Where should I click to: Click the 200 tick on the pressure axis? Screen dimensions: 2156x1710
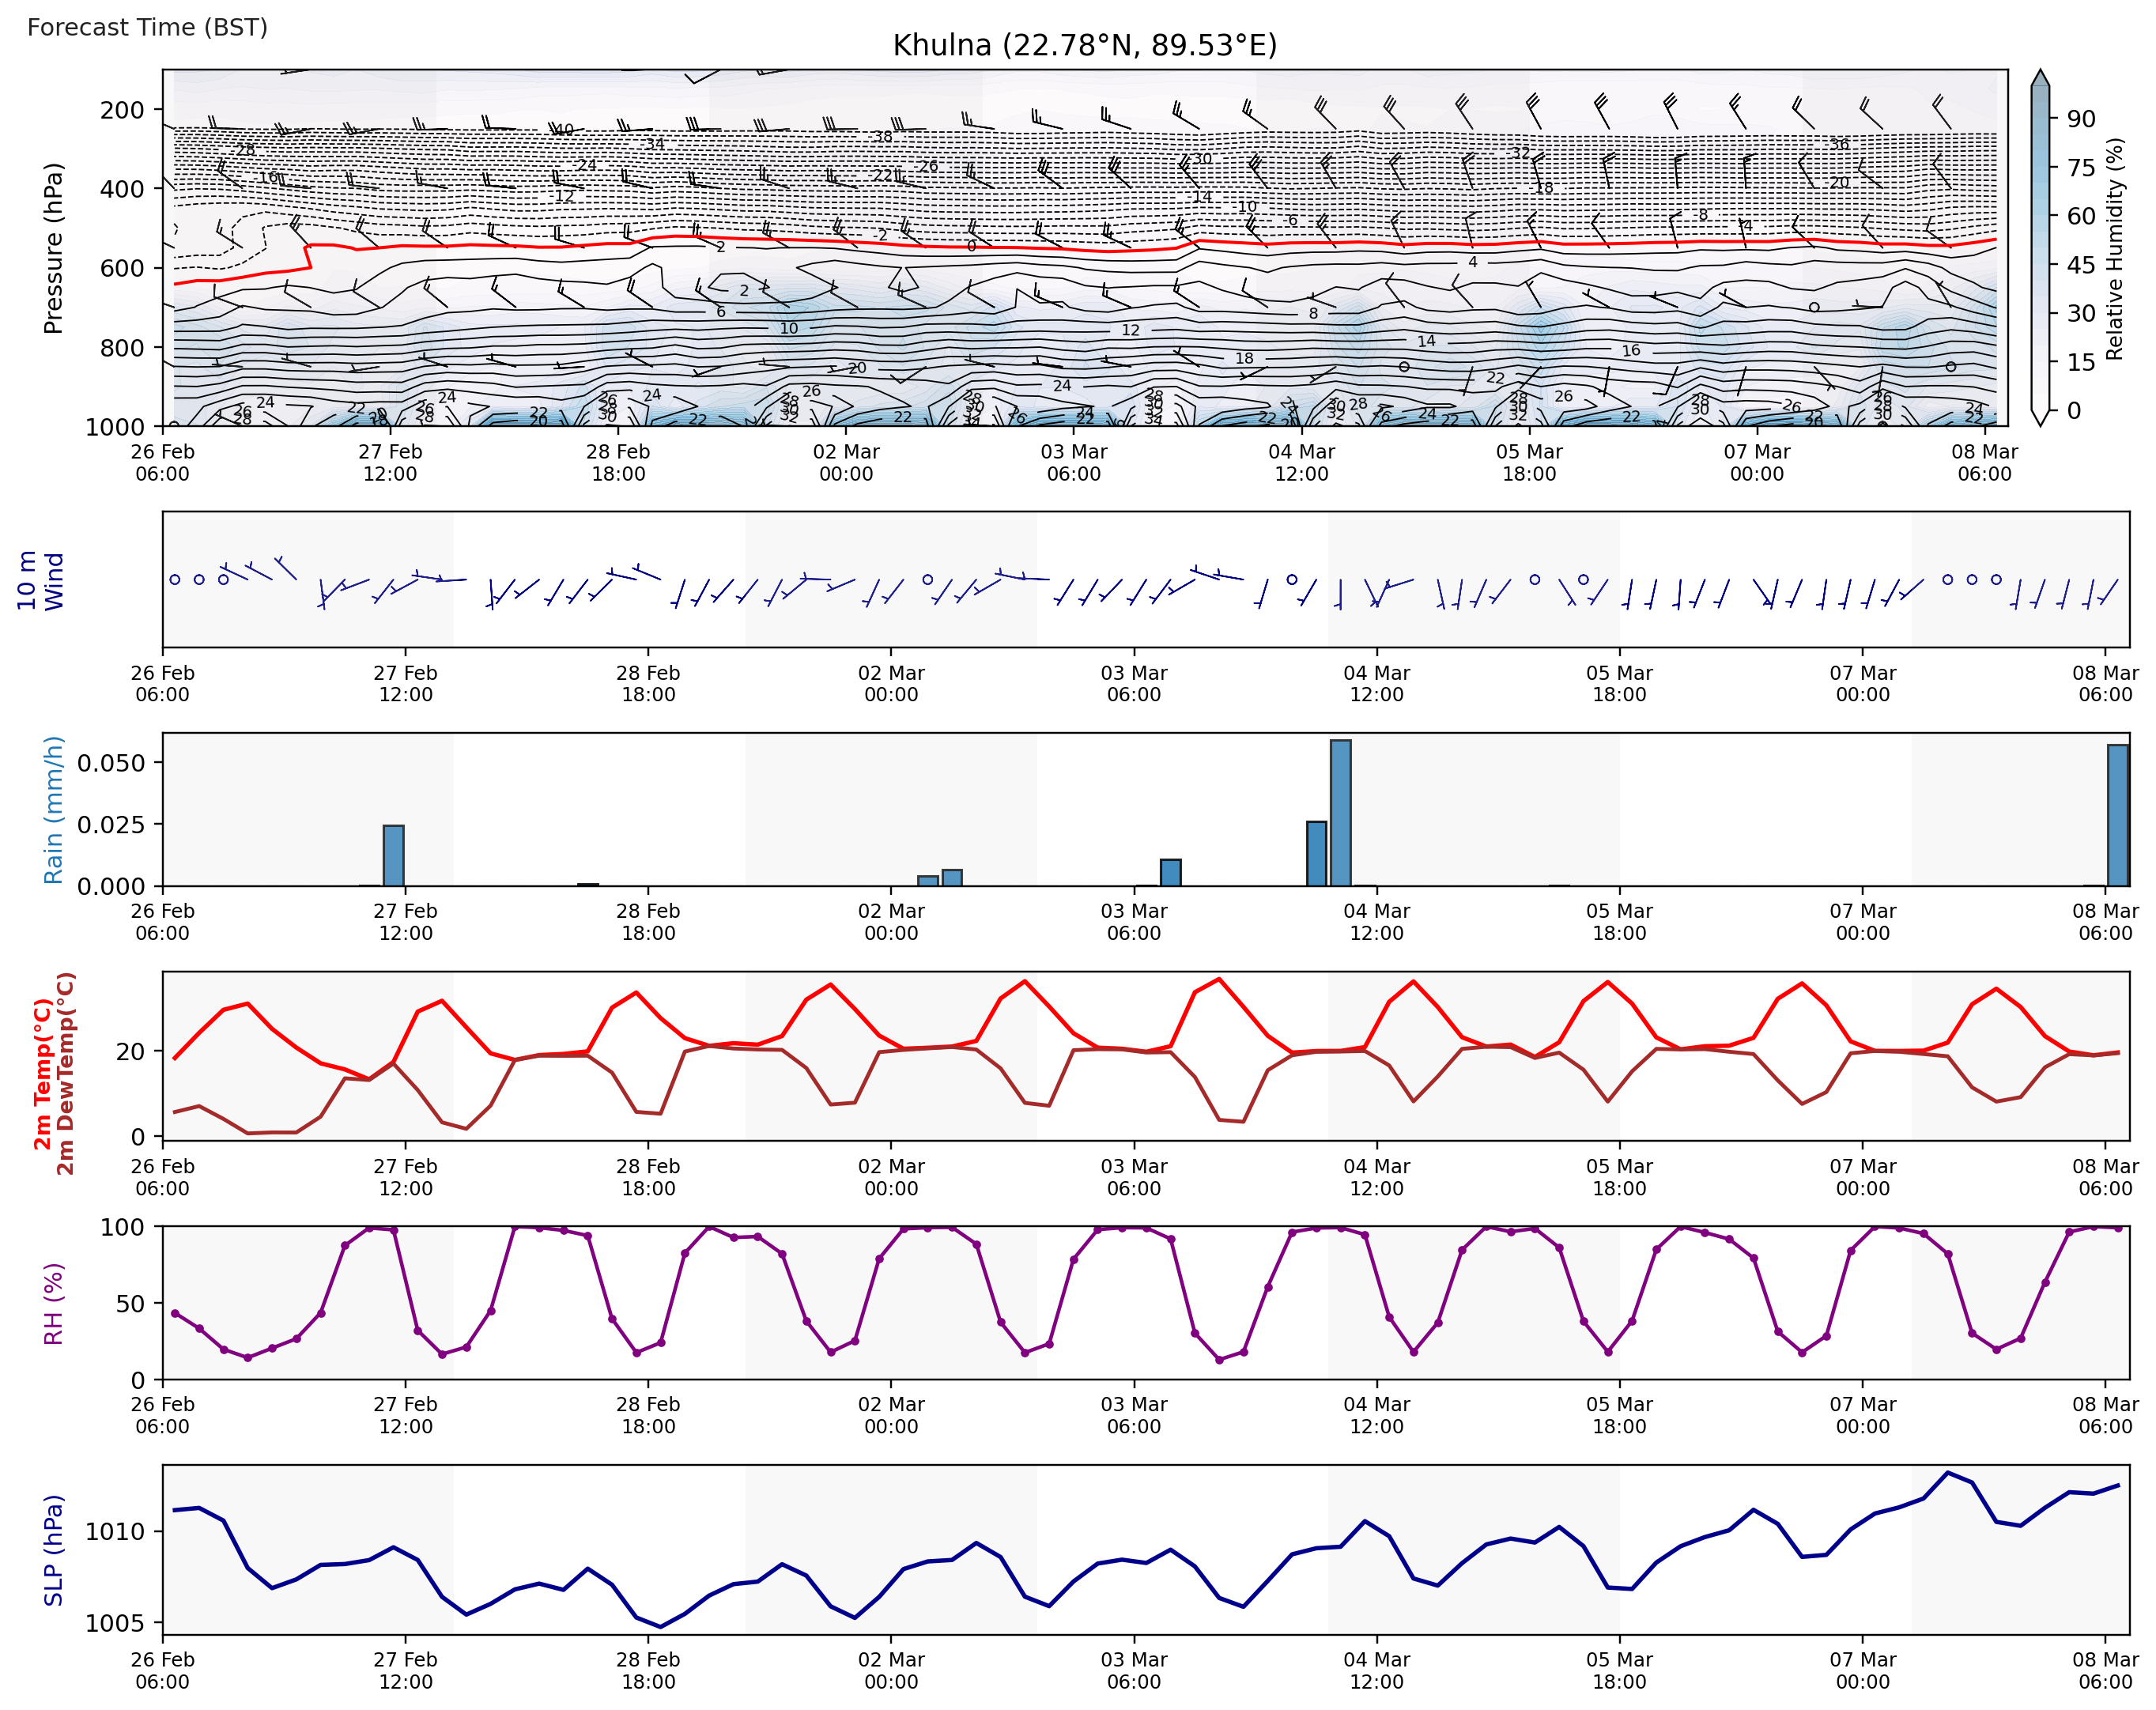[x=121, y=110]
